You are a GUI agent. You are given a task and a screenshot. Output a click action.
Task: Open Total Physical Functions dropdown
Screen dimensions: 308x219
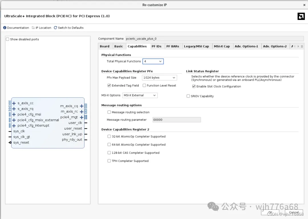(153, 61)
